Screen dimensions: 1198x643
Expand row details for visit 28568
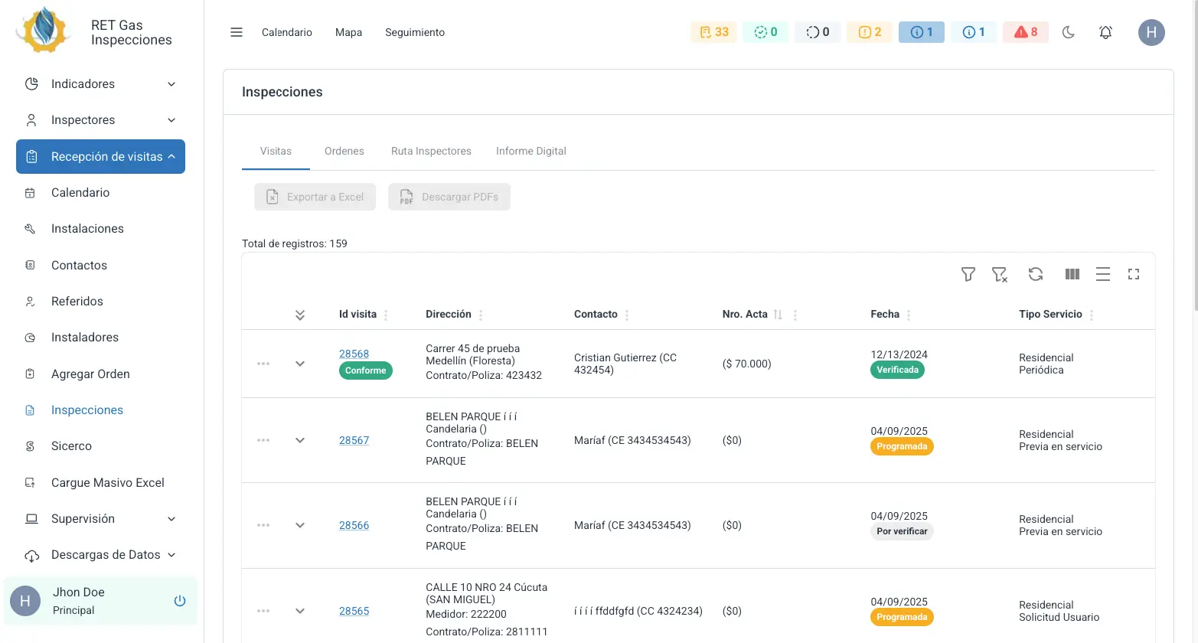click(x=300, y=364)
